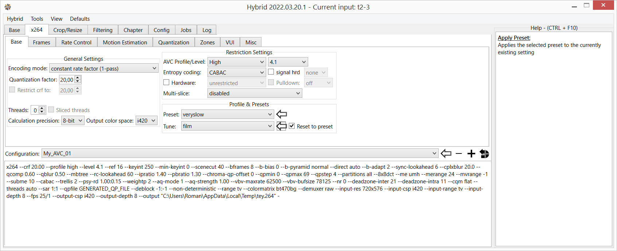This screenshot has height=251, width=617.
Task: Click the configuration reset icon after plus
Action: coord(484,154)
